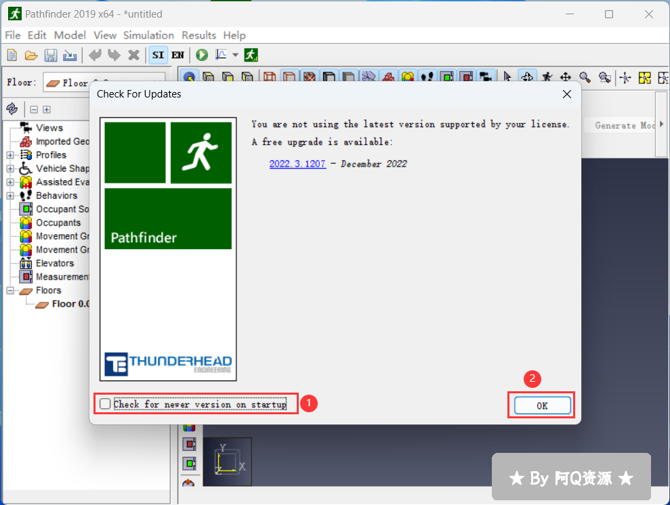Toggle the red cubes imported geometry visibility icon
Screen dimensions: 670x505
(x=388, y=77)
